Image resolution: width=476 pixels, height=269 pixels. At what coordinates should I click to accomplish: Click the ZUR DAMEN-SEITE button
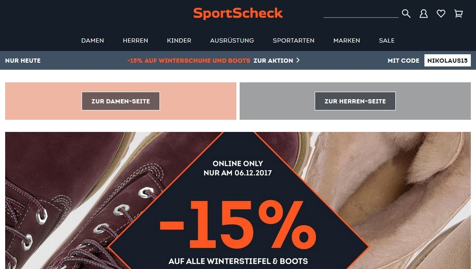tap(121, 101)
